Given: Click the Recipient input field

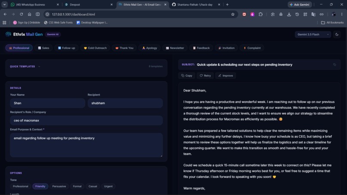Looking at the screenshot, I should pyautogui.click(x=125, y=103).
